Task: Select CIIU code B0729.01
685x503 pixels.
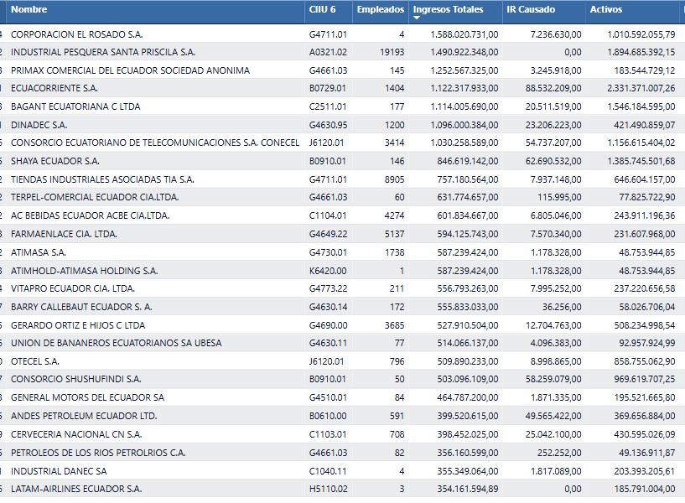Action: click(328, 88)
